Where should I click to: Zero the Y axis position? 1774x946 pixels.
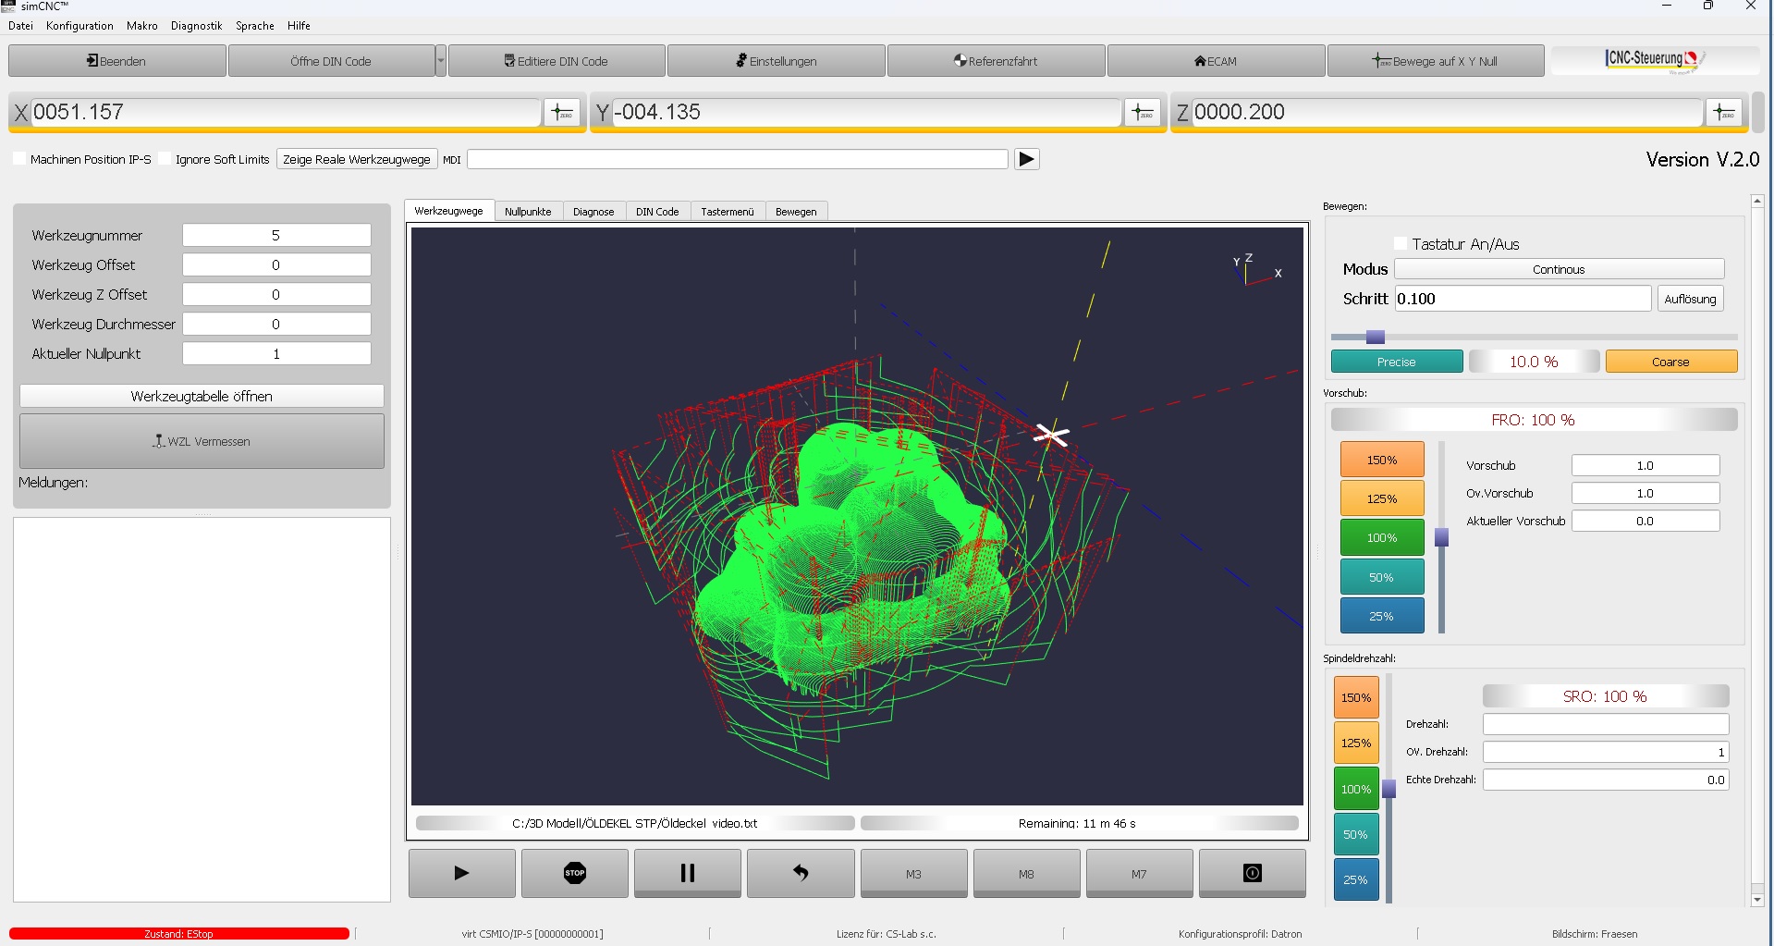click(x=1143, y=112)
